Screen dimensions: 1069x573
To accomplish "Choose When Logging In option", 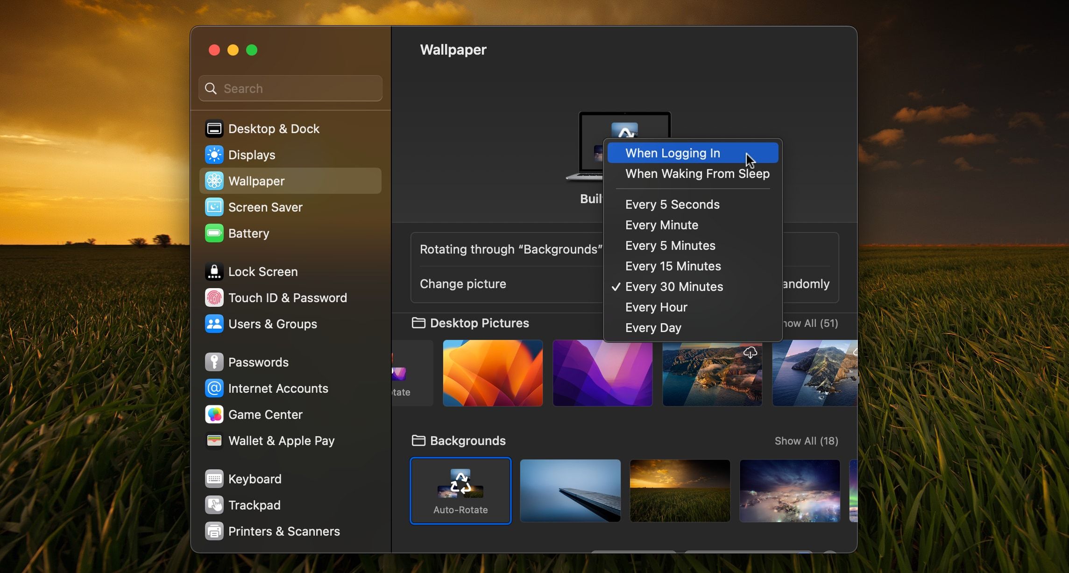I will click(673, 153).
